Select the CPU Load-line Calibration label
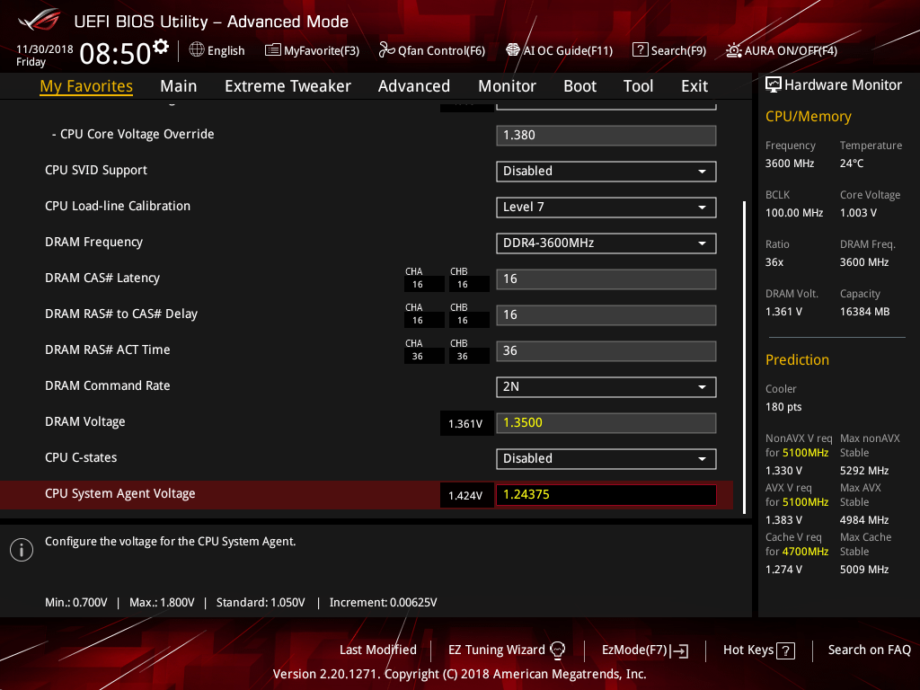 118,206
